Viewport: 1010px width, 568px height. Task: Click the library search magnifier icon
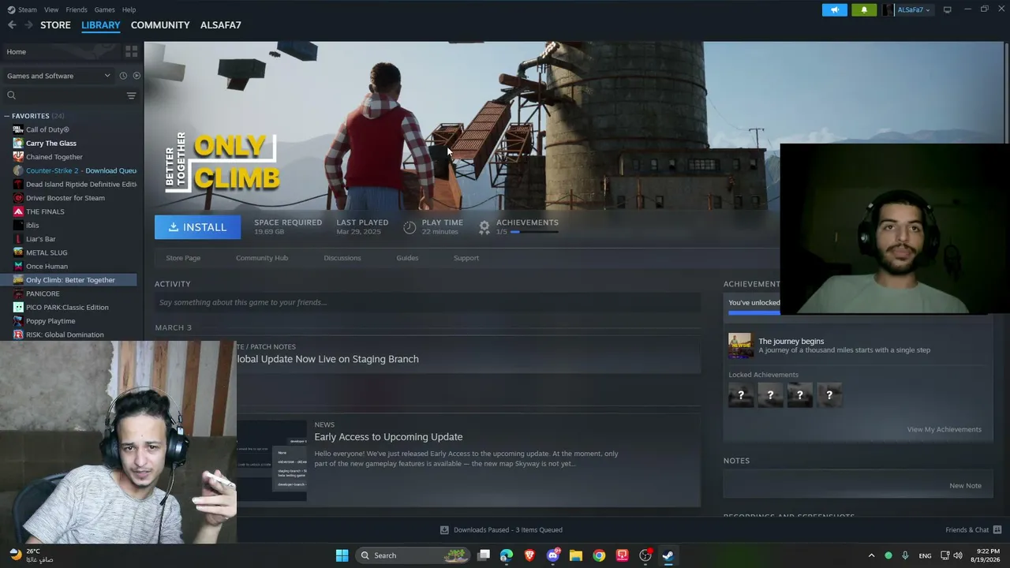[x=11, y=95]
